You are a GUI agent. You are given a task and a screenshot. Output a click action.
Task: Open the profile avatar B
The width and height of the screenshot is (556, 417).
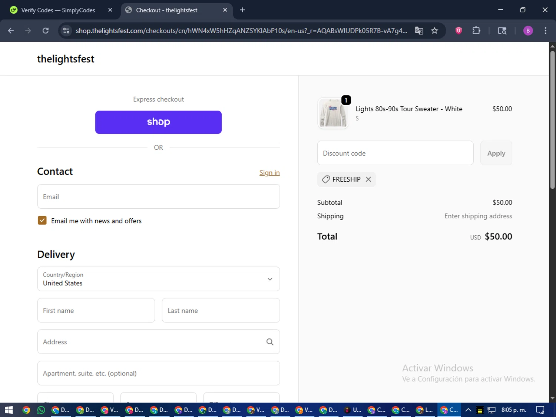[528, 31]
